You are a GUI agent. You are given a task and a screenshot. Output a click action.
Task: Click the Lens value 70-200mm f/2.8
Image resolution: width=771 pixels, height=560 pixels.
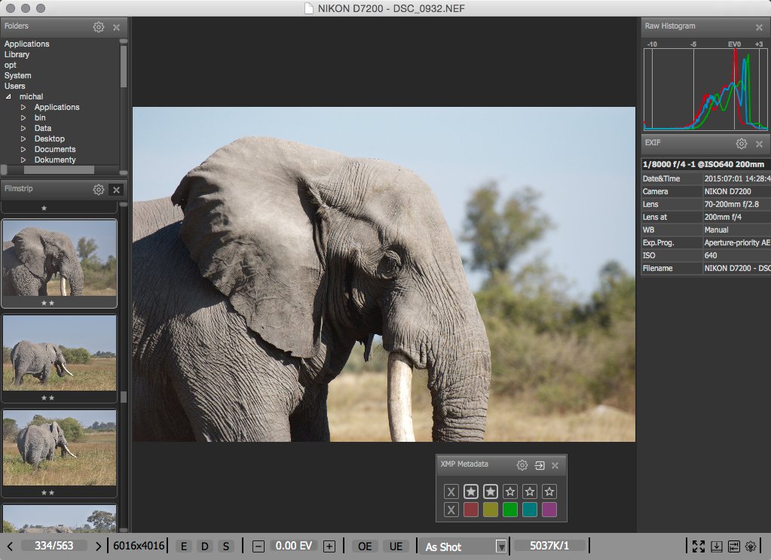pyautogui.click(x=732, y=204)
